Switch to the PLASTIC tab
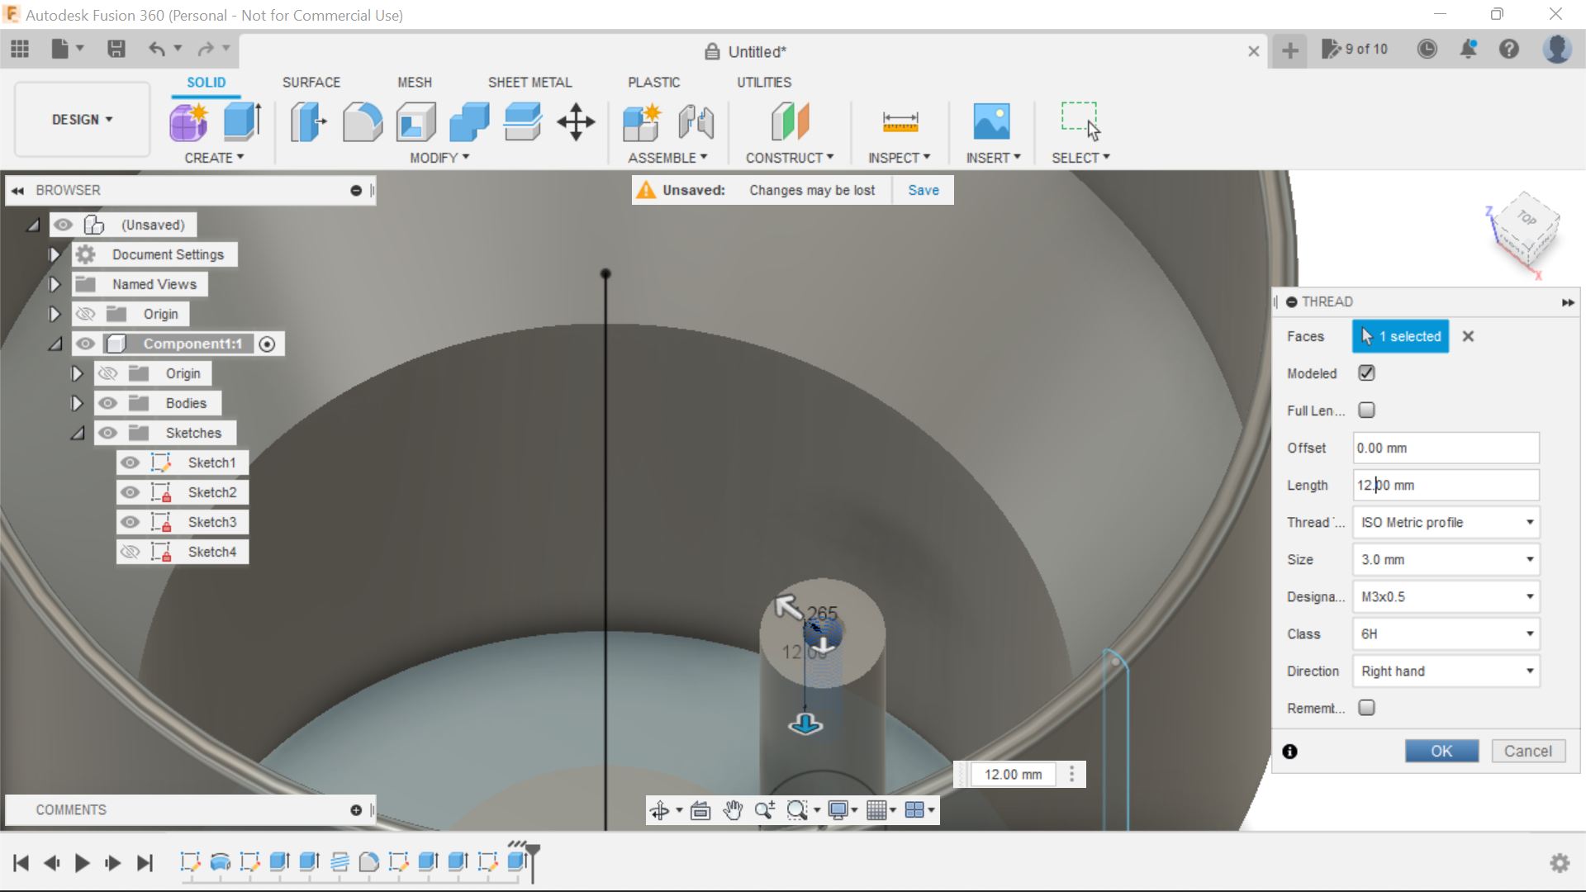This screenshot has width=1586, height=892. click(653, 83)
